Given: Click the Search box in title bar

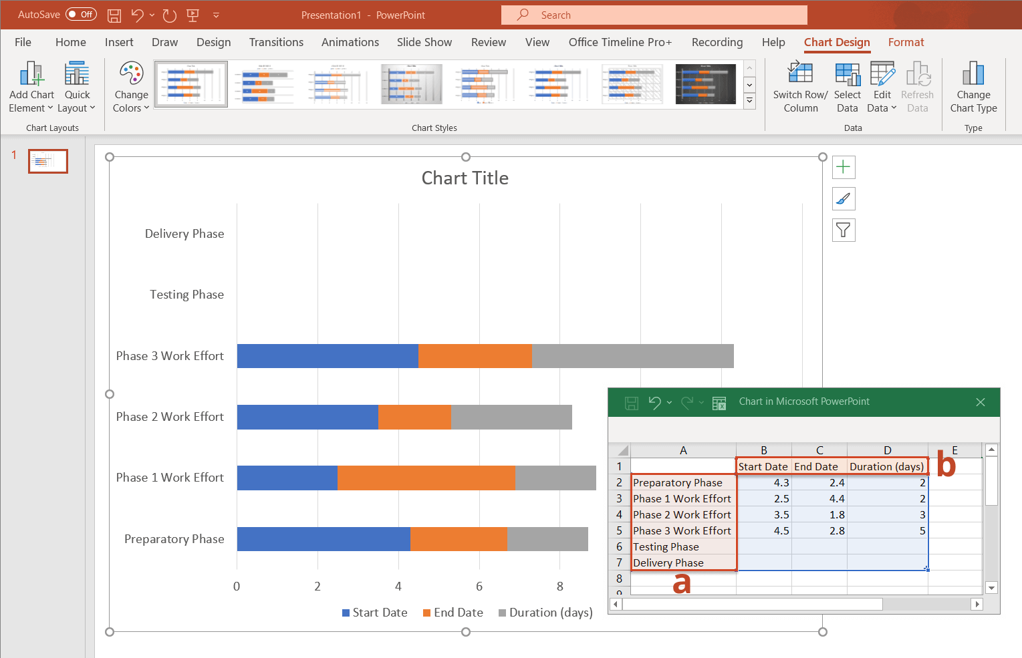Looking at the screenshot, I should [654, 15].
